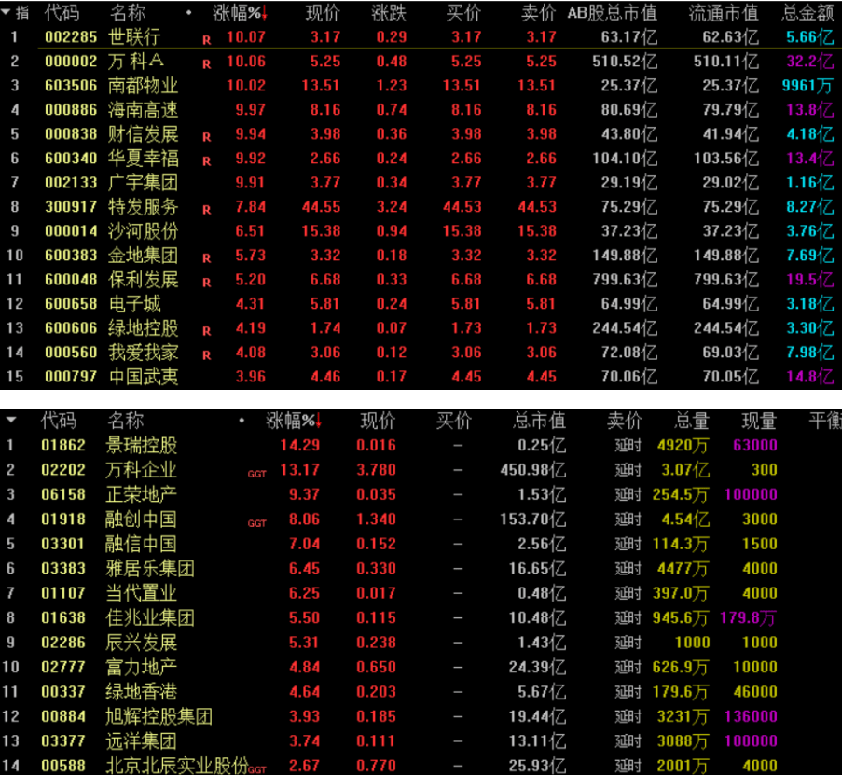Click the R marker beside 华夏幸福
This screenshot has width=842, height=775.
click(206, 161)
